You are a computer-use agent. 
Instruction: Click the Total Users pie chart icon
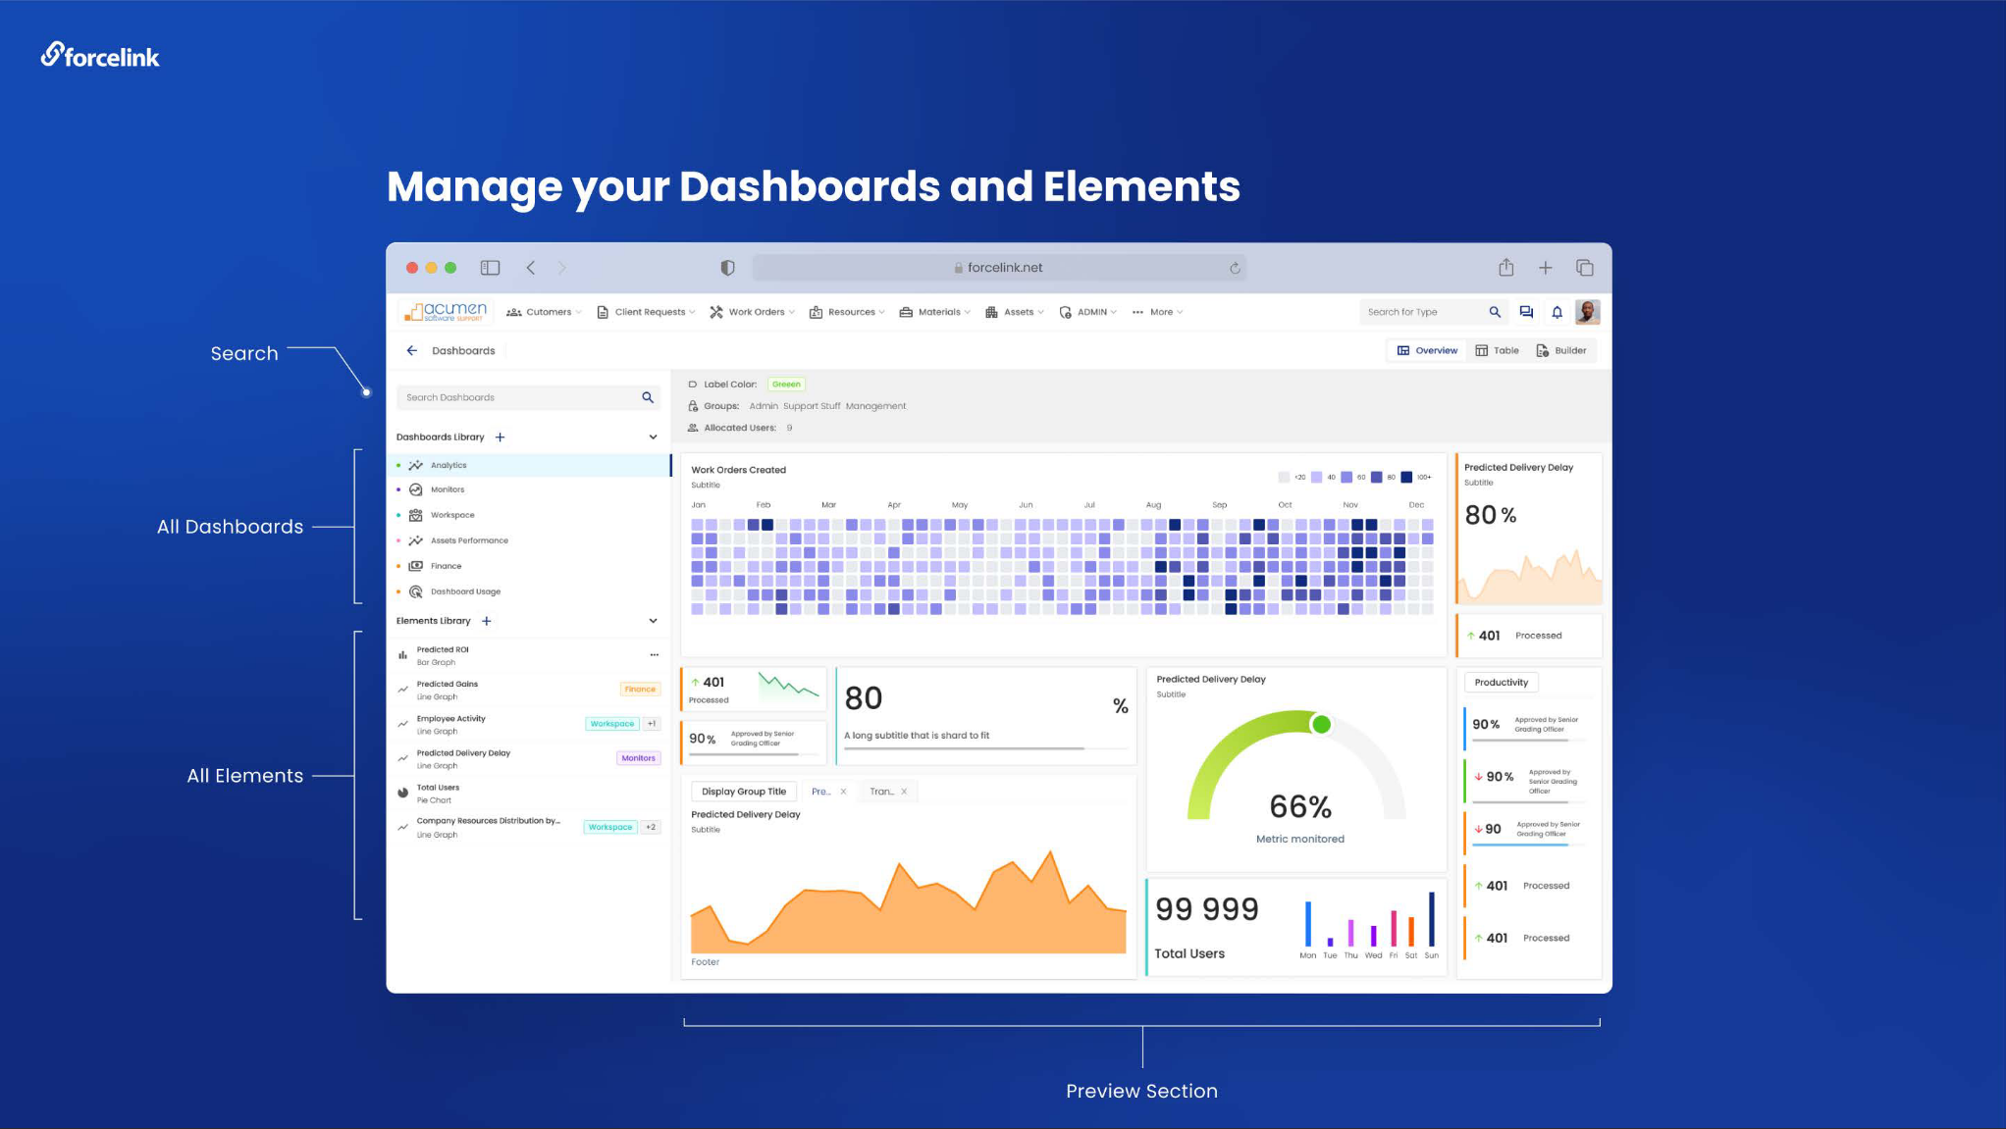coord(403,793)
